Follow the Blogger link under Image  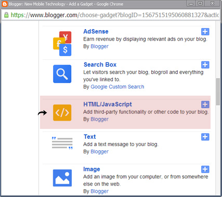(99, 191)
